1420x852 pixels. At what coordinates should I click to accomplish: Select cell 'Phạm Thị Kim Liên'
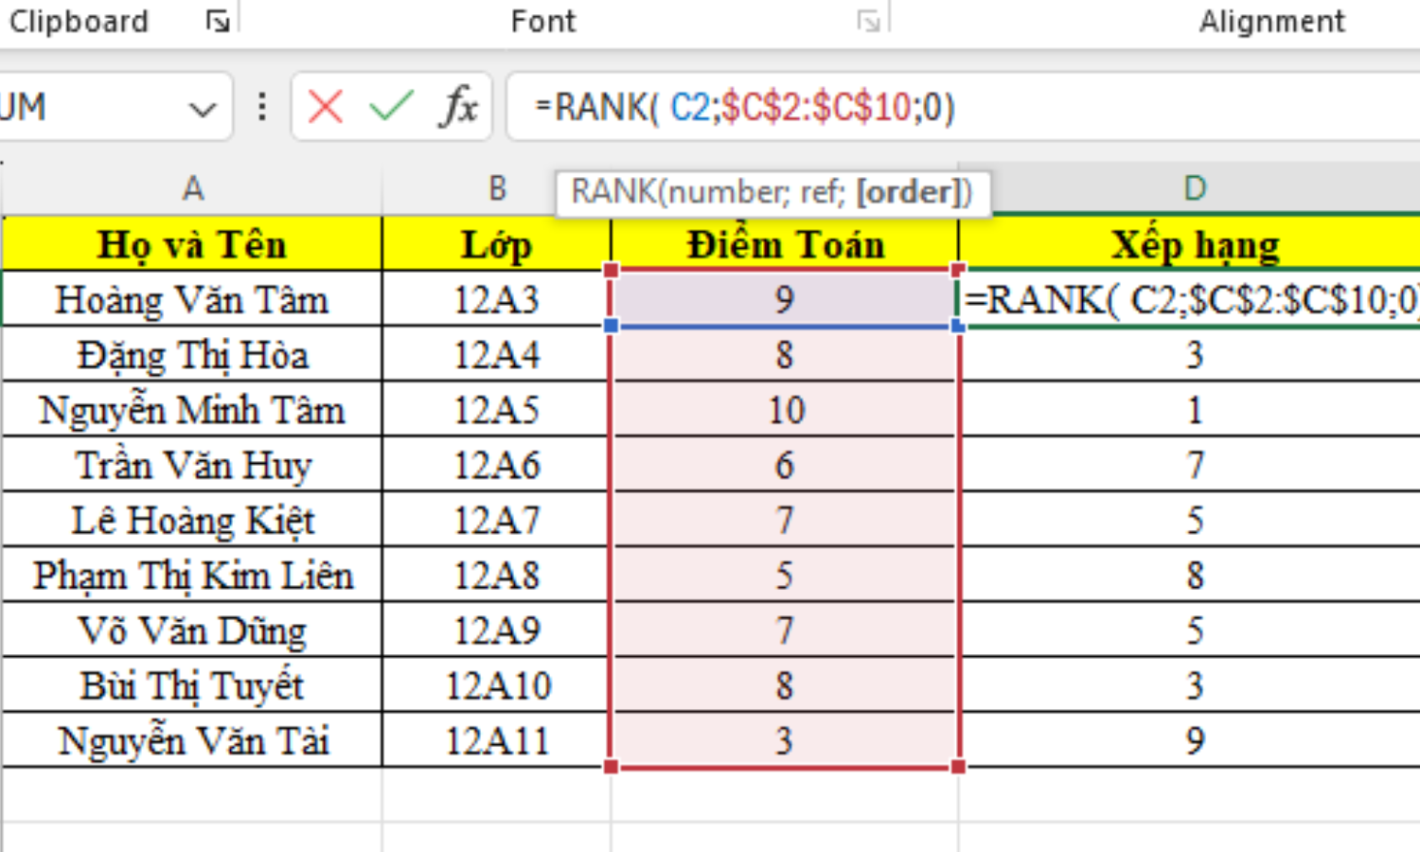[x=193, y=575]
